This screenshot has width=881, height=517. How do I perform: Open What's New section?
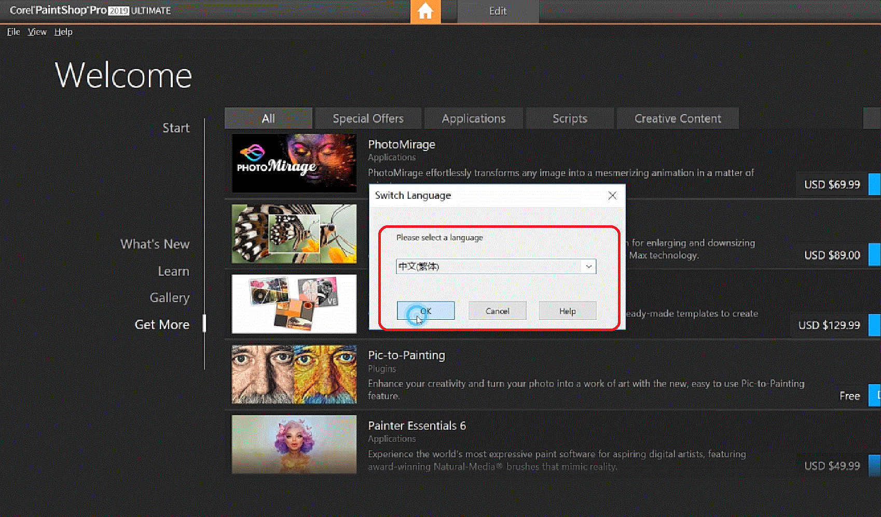tap(155, 244)
